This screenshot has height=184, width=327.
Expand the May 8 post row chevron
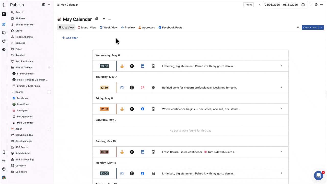point(281,109)
